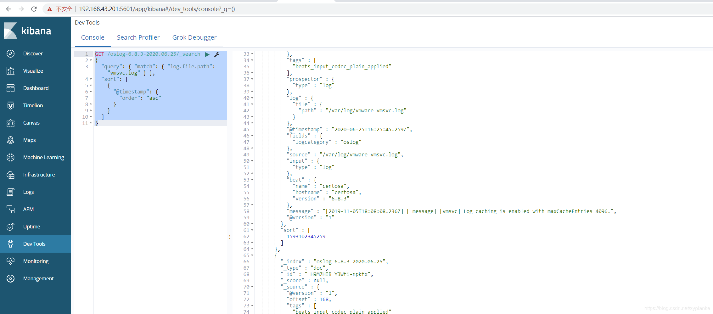Reload the page
Image resolution: width=713 pixels, height=314 pixels.
tap(34, 9)
